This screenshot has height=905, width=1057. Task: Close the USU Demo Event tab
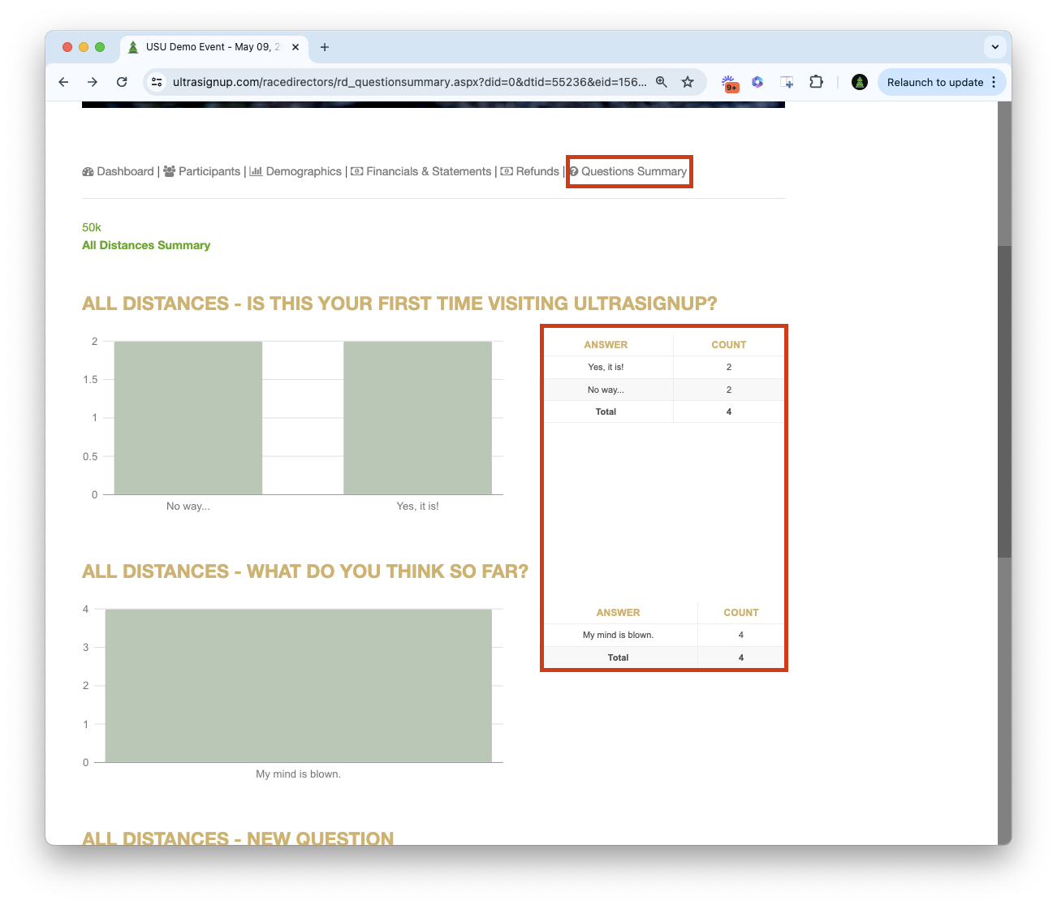[296, 47]
